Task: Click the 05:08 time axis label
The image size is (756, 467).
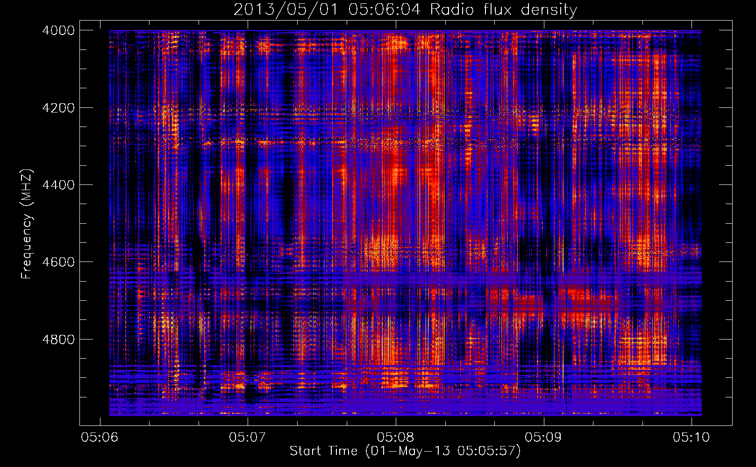Action: [x=395, y=437]
